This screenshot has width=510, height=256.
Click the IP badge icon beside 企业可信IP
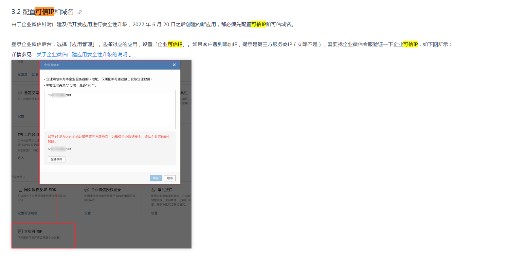point(20,231)
